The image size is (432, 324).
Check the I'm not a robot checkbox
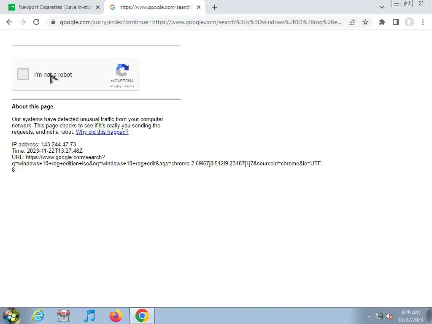click(x=23, y=74)
